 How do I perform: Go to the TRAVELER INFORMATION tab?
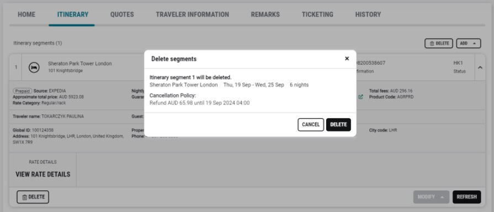coord(192,14)
